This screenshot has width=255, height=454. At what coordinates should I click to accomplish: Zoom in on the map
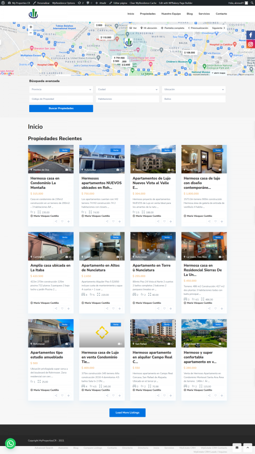[31, 27]
